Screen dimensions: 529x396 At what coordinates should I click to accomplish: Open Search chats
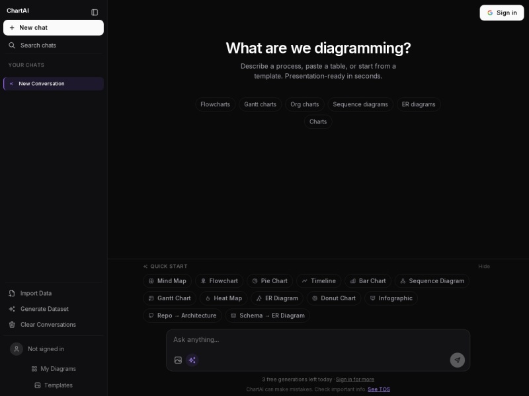tap(54, 46)
